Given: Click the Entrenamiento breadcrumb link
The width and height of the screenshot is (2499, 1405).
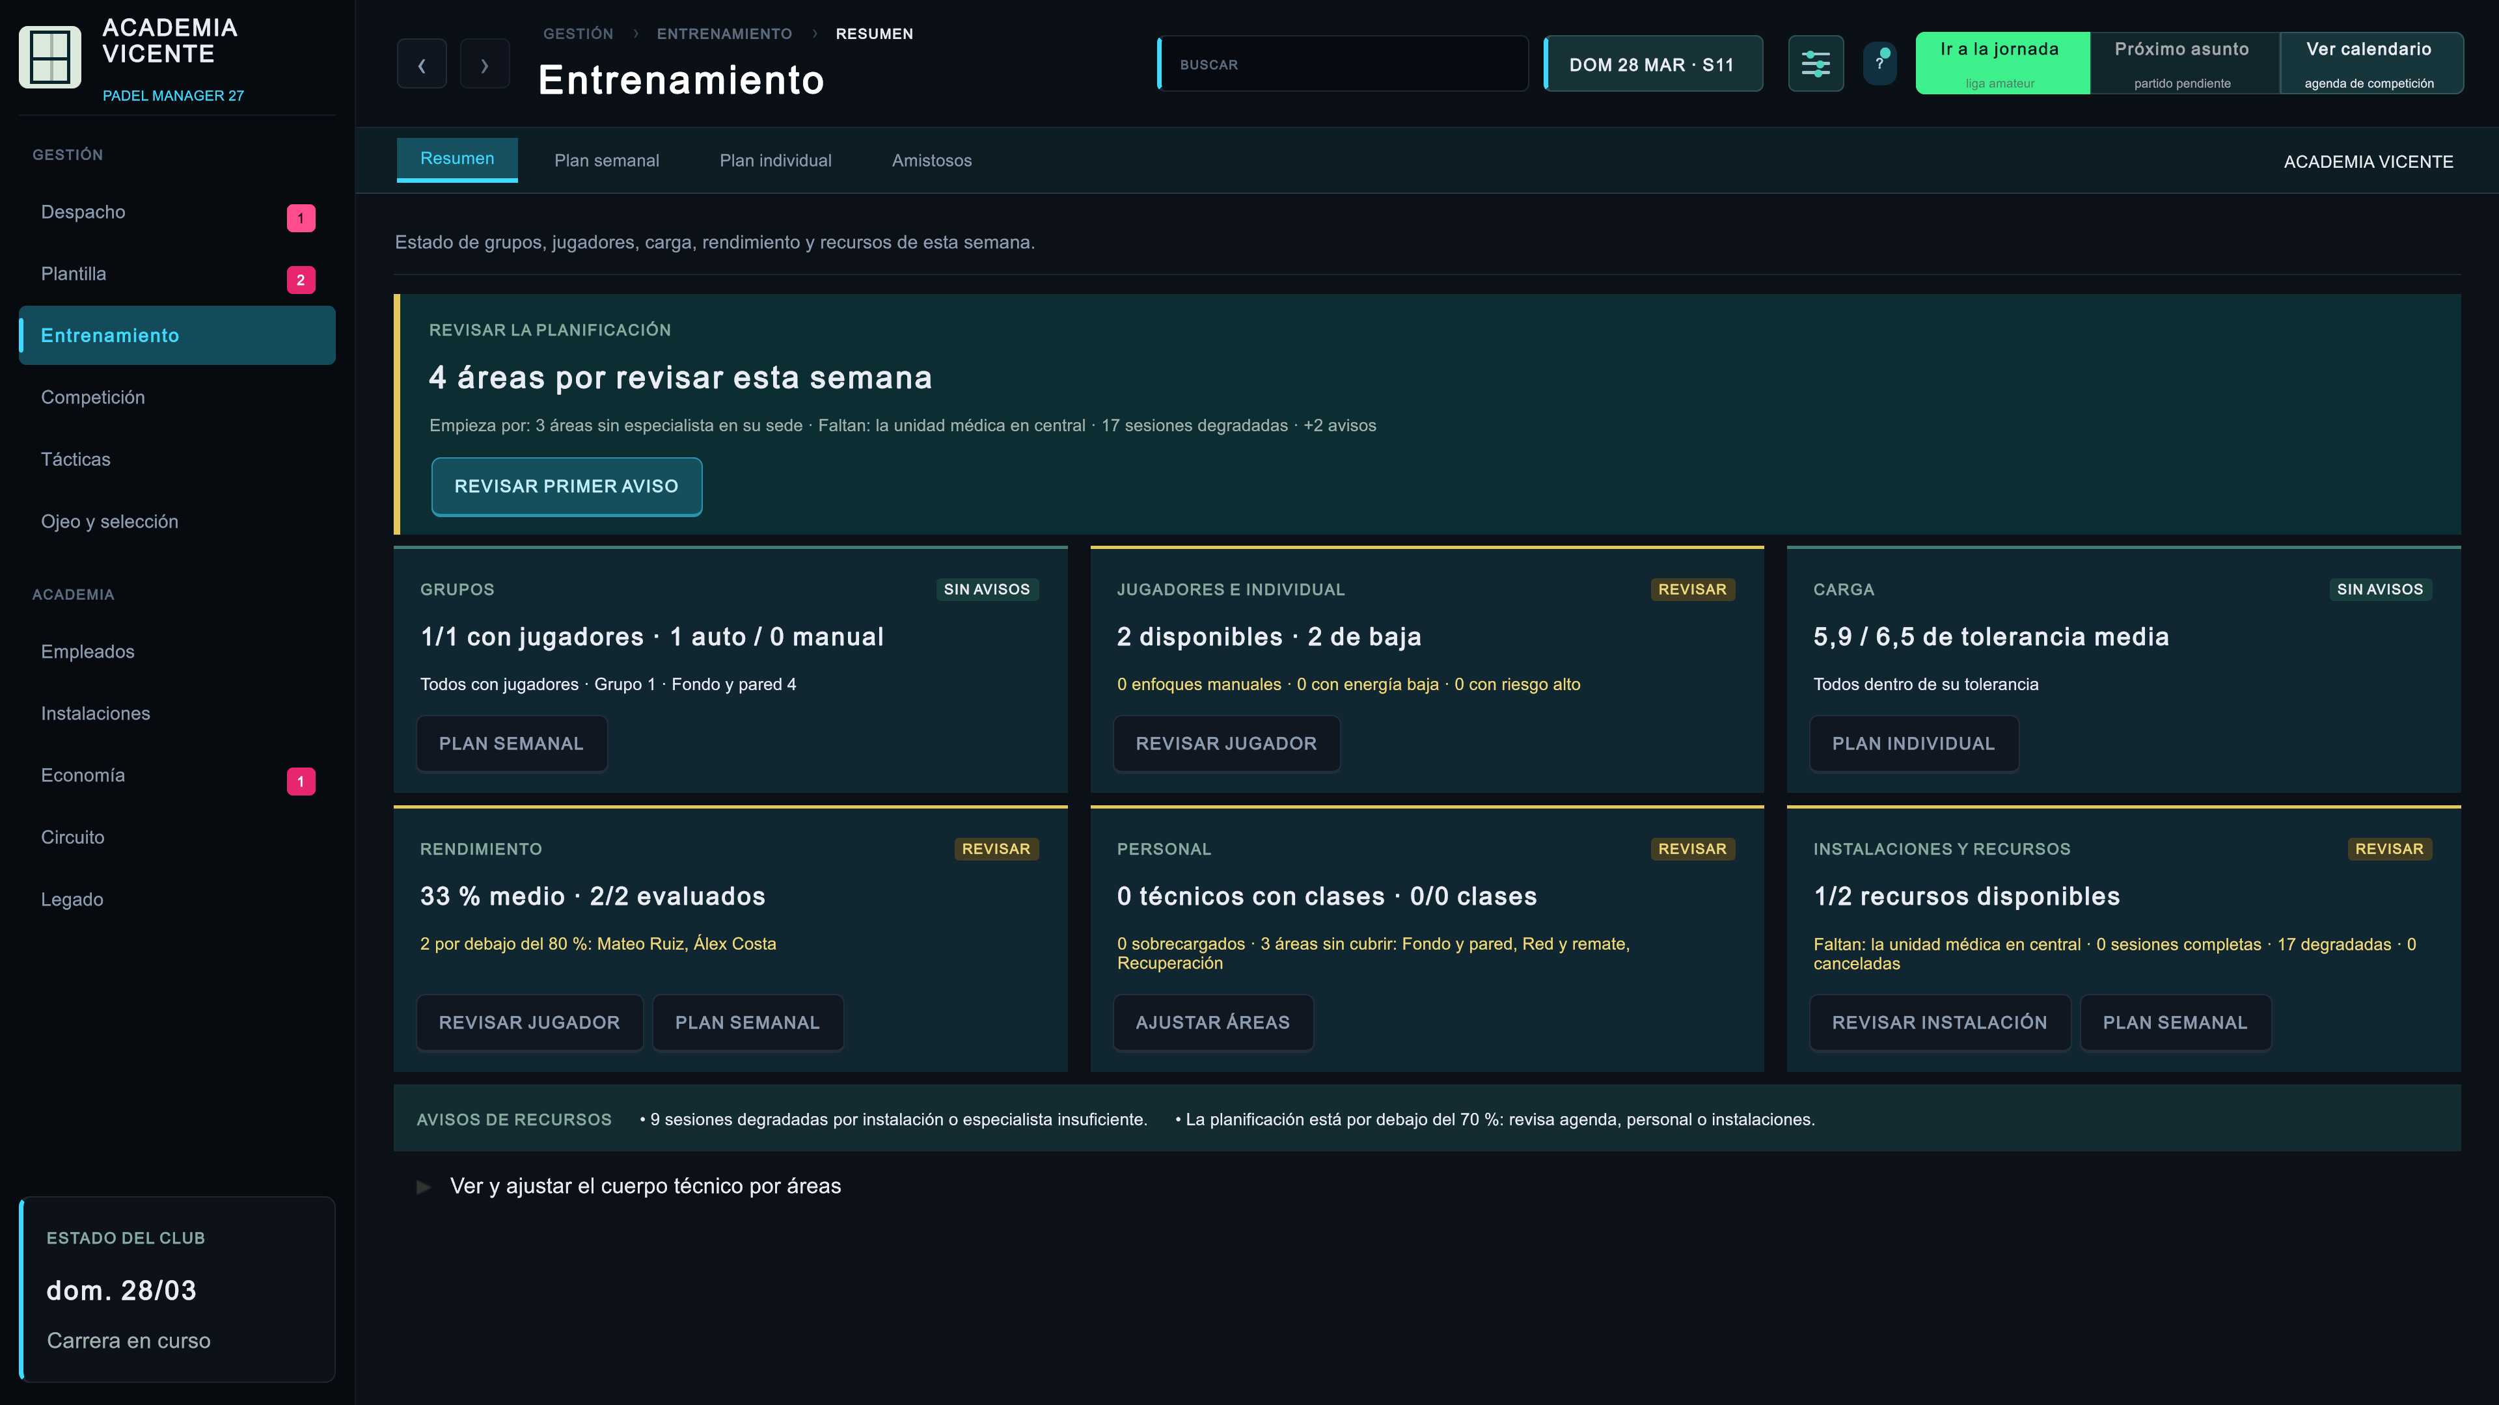Looking at the screenshot, I should 725,34.
